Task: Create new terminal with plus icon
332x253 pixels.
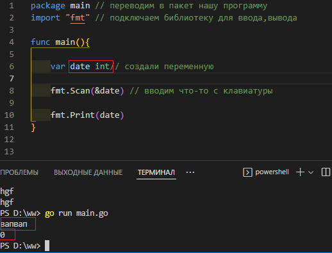Action: (300, 172)
